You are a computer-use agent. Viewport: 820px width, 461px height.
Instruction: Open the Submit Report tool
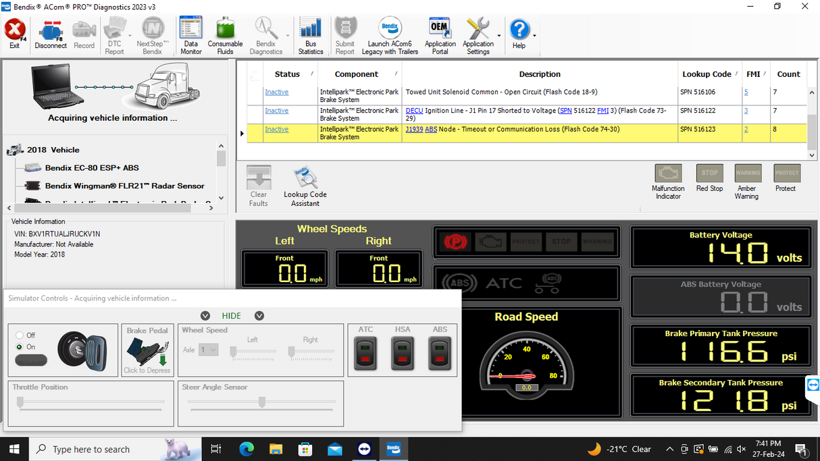click(344, 34)
